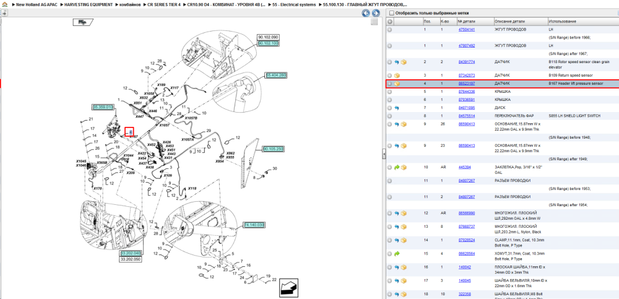Open breadcrumb 'CR SERIES TIER 4'

point(163,4)
